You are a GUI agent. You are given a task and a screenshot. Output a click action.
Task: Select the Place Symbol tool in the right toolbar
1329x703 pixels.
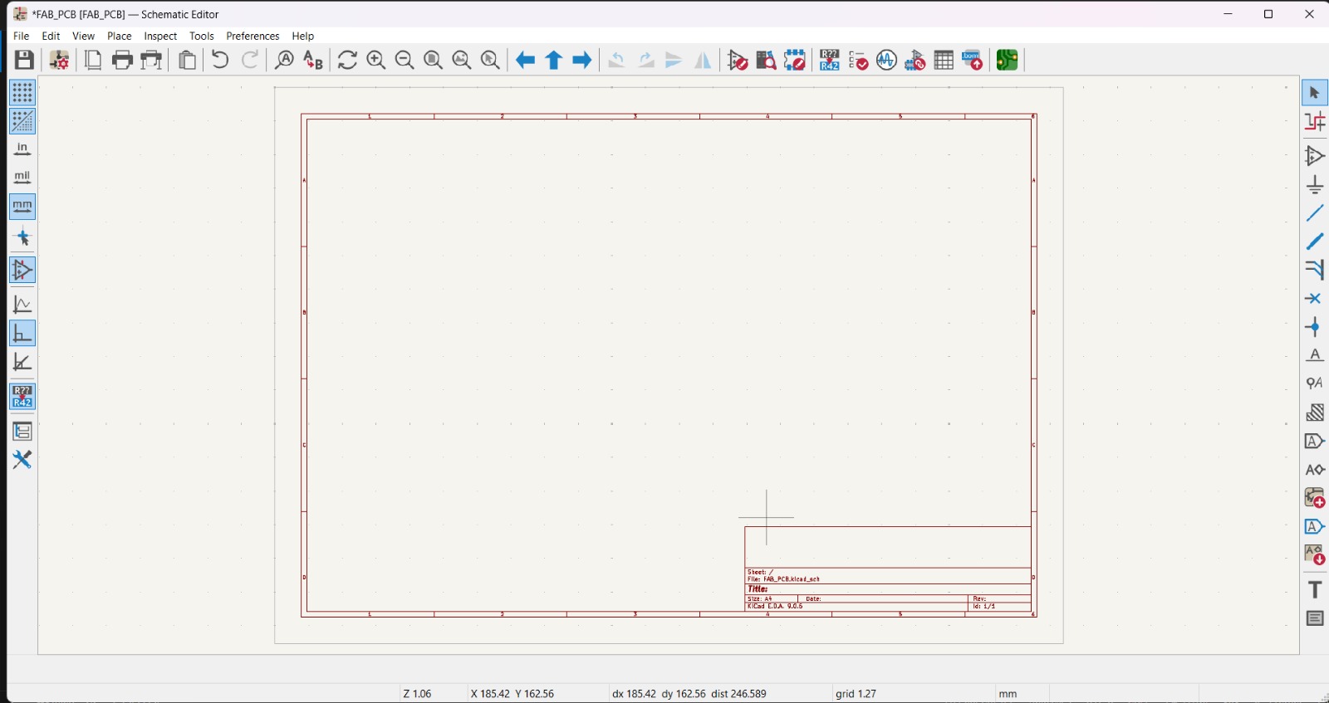click(x=1315, y=155)
